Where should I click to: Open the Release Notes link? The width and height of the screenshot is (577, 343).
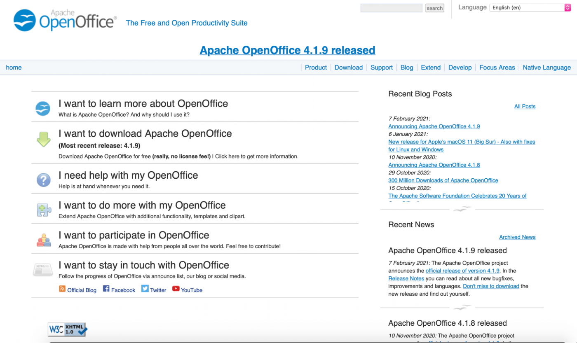coord(406,278)
